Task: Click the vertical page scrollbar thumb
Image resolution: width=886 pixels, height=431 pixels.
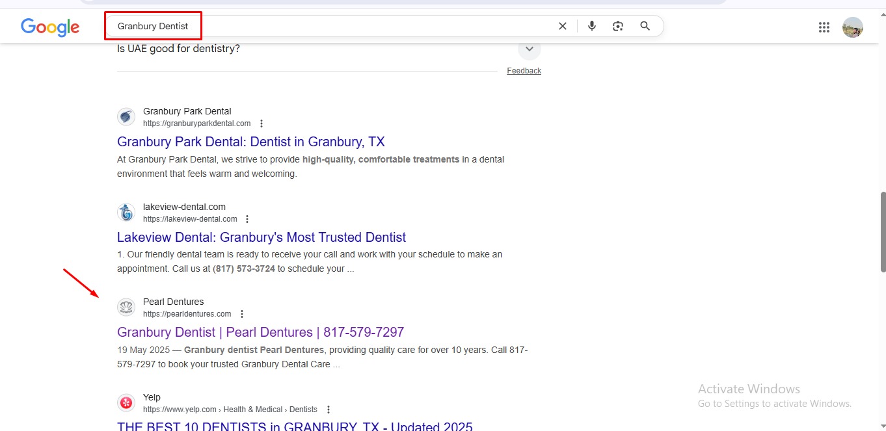Action: (x=882, y=231)
